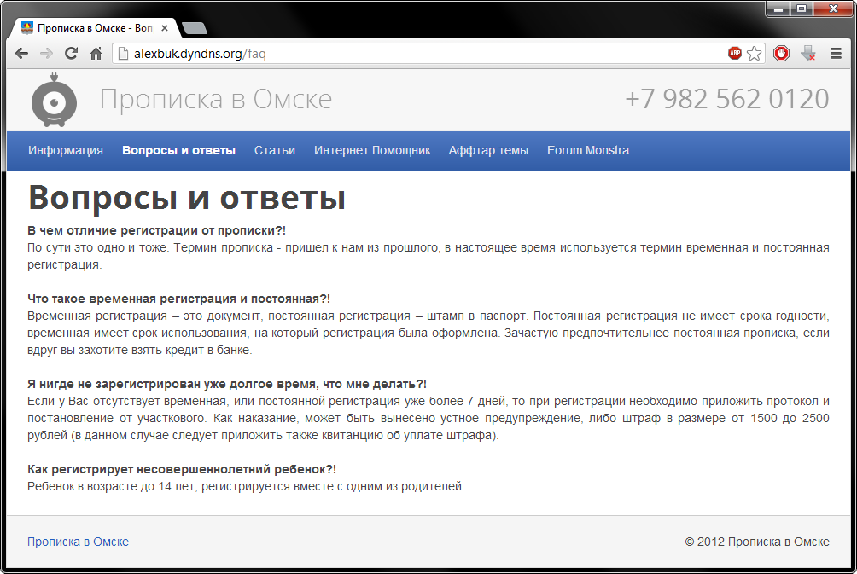857x574 pixels.
Task: Click the one-eyed monster site logo
Action: [54, 100]
